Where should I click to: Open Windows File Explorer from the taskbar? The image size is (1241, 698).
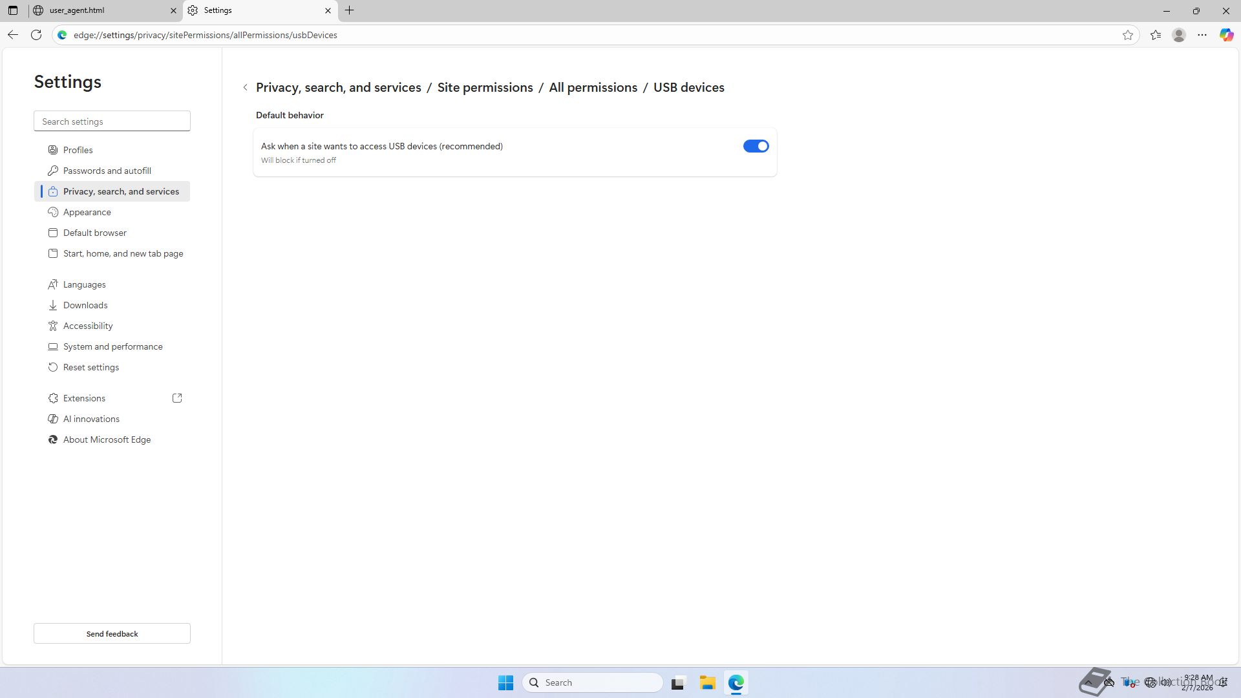click(x=707, y=682)
